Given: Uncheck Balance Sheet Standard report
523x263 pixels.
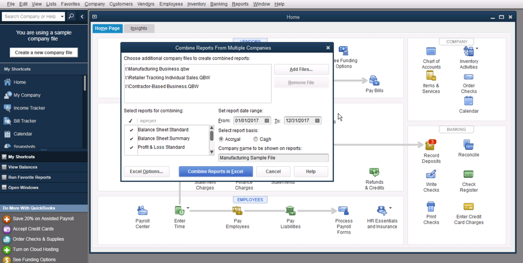Looking at the screenshot, I should (x=131, y=130).
